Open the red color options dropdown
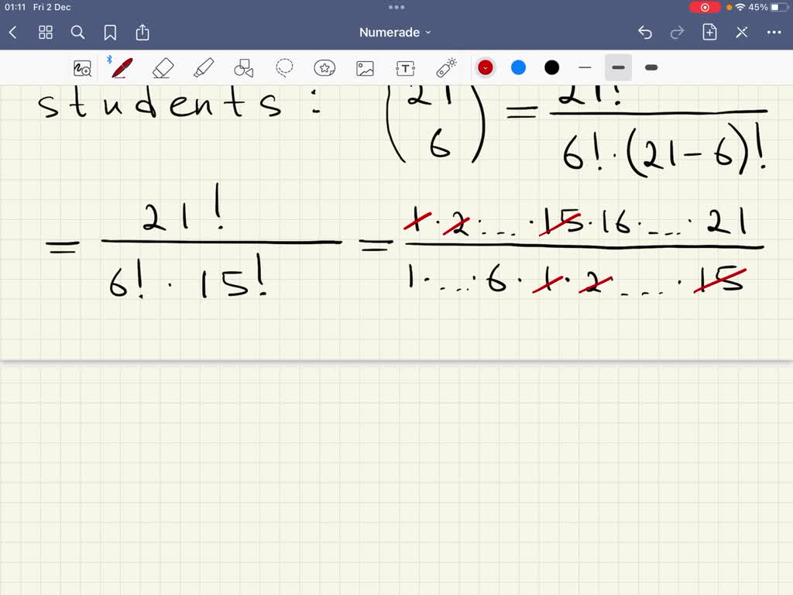The width and height of the screenshot is (793, 595). pos(485,67)
